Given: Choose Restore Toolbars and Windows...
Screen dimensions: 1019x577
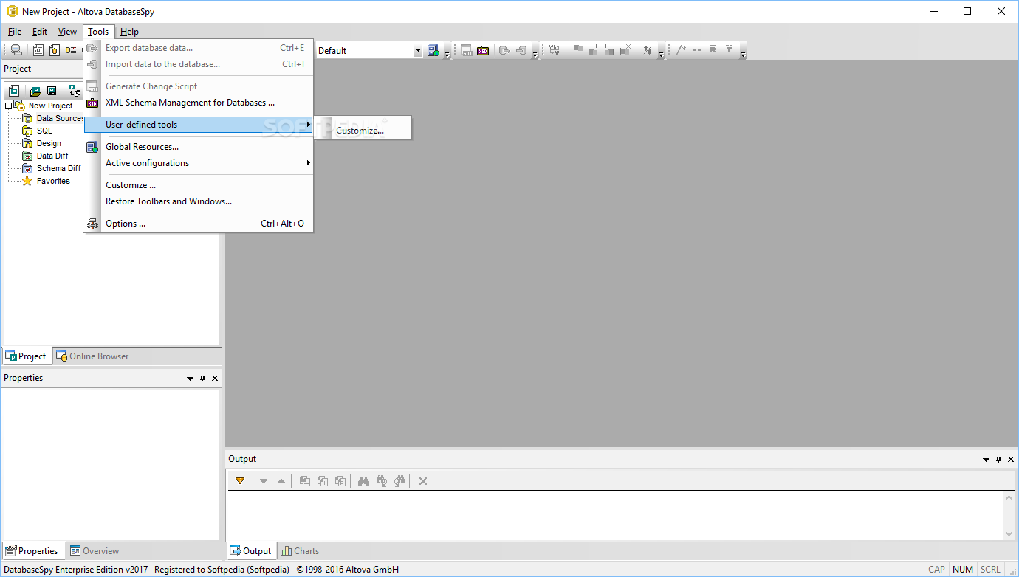Looking at the screenshot, I should (x=199, y=201).
